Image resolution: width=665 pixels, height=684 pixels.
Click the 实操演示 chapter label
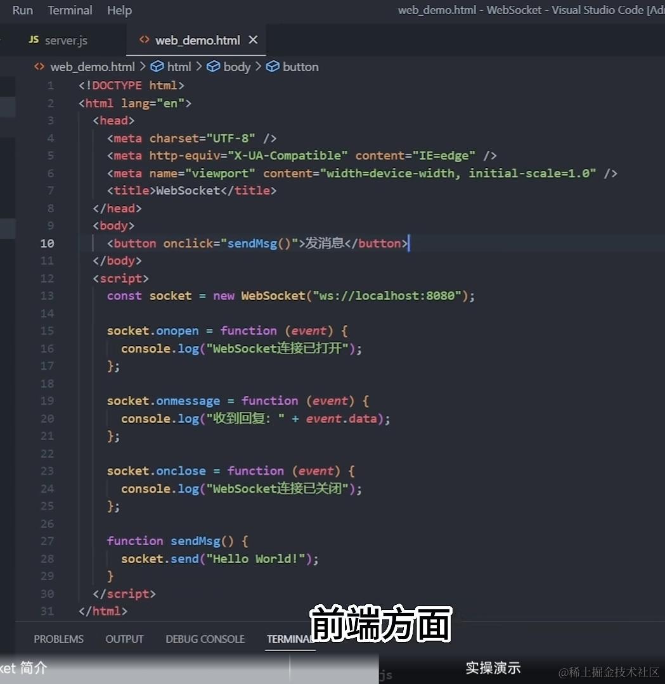tap(493, 668)
